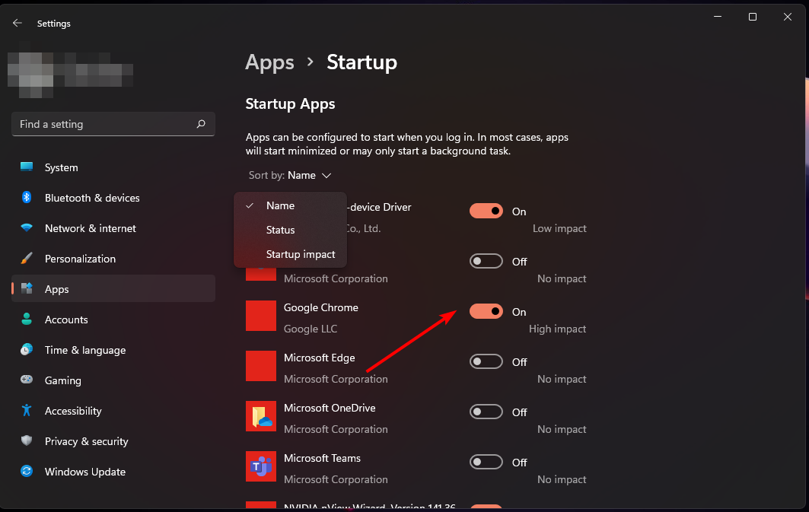Click the Google LLC publisher text

(310, 329)
